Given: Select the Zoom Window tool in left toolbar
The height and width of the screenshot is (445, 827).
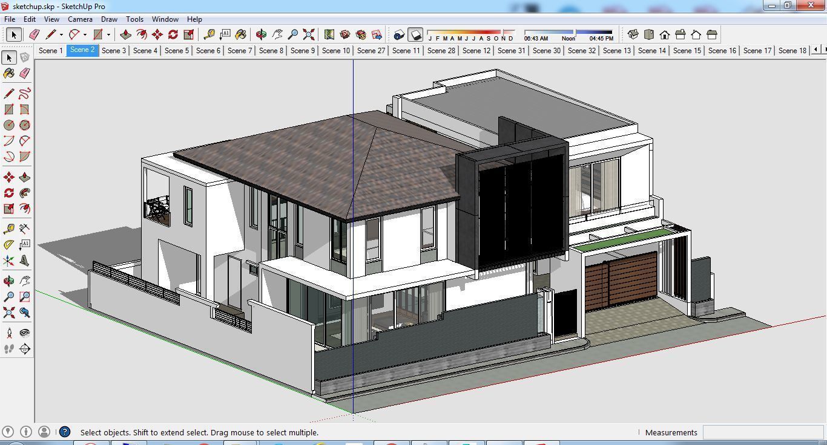Looking at the screenshot, I should (x=25, y=297).
